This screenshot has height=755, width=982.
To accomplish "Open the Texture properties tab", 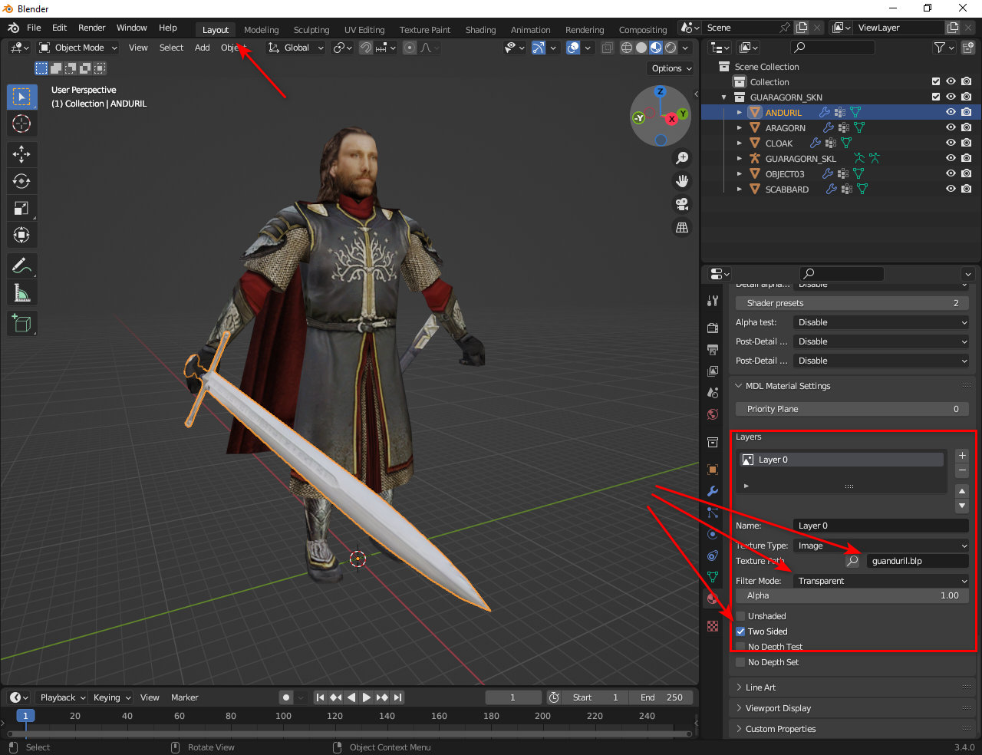I will point(713,626).
